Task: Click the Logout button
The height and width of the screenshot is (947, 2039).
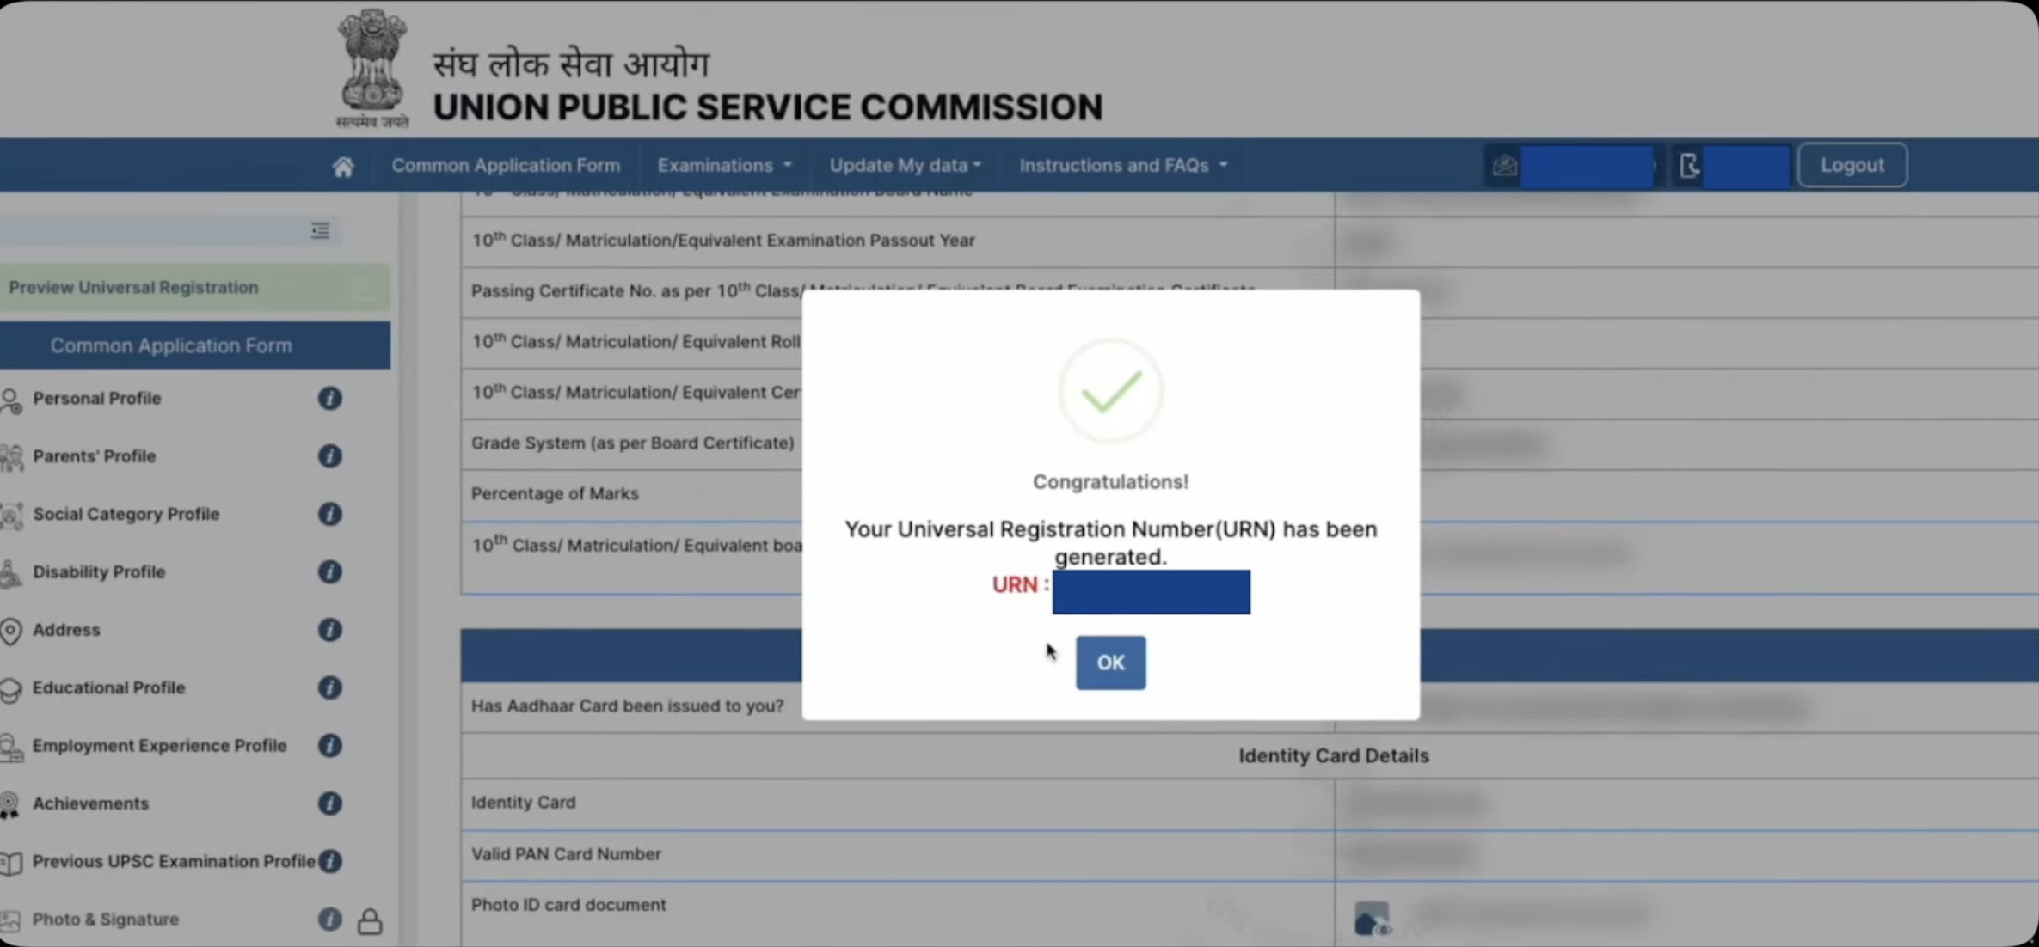Action: (x=1852, y=165)
